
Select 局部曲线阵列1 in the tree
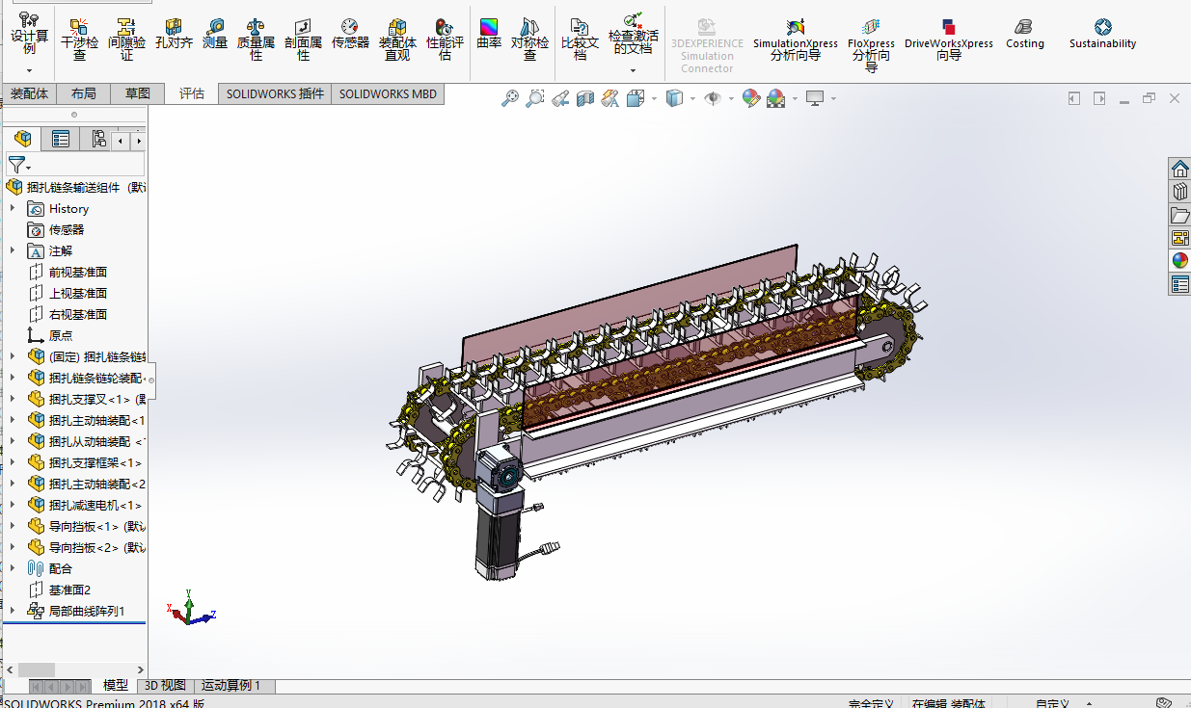(87, 611)
